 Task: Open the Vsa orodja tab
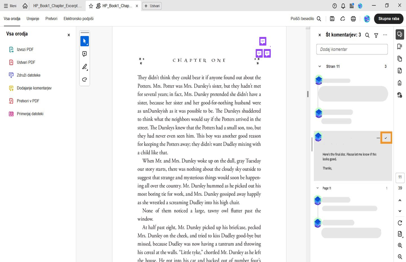tap(12, 19)
